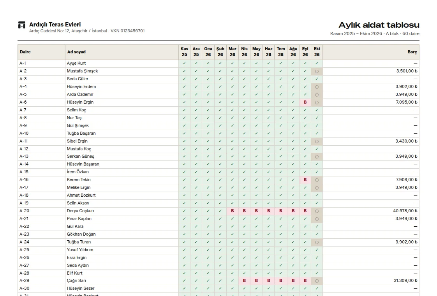The width and height of the screenshot is (437, 296).
Task: Click the Nis 26 B mark for Çağrı Sarı
Action: point(245,281)
